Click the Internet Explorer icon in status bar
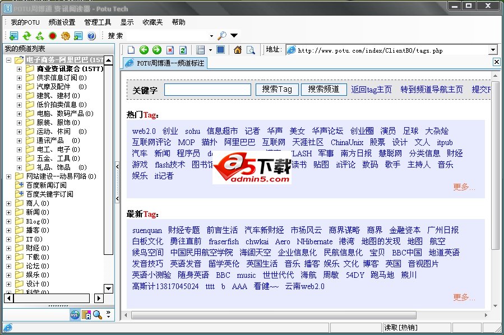This screenshot has height=335, width=504. (8, 328)
